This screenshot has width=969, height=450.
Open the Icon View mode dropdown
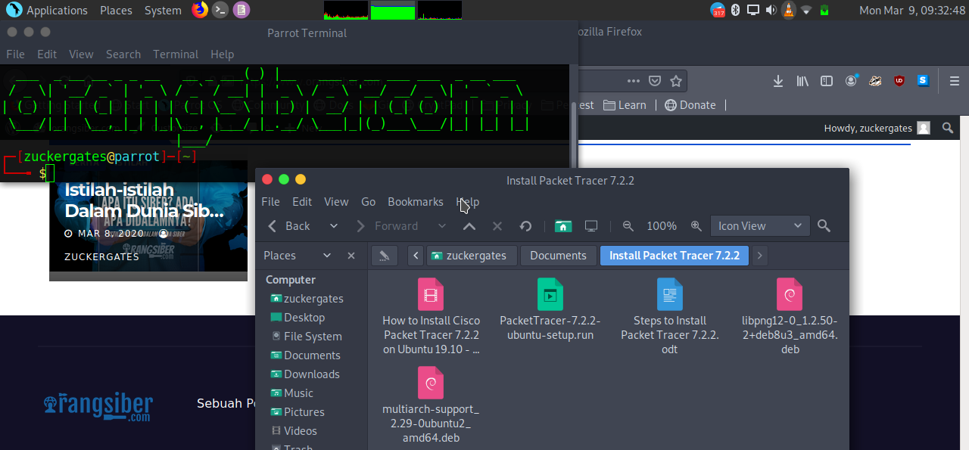point(759,225)
